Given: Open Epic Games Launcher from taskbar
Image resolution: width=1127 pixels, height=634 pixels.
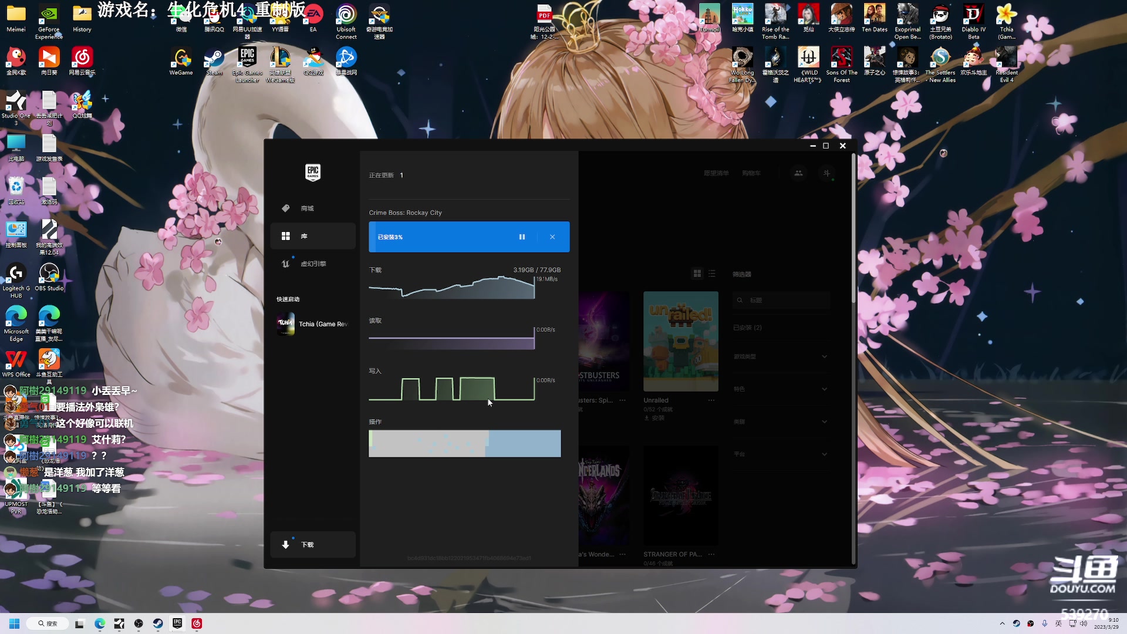Looking at the screenshot, I should pyautogui.click(x=177, y=623).
